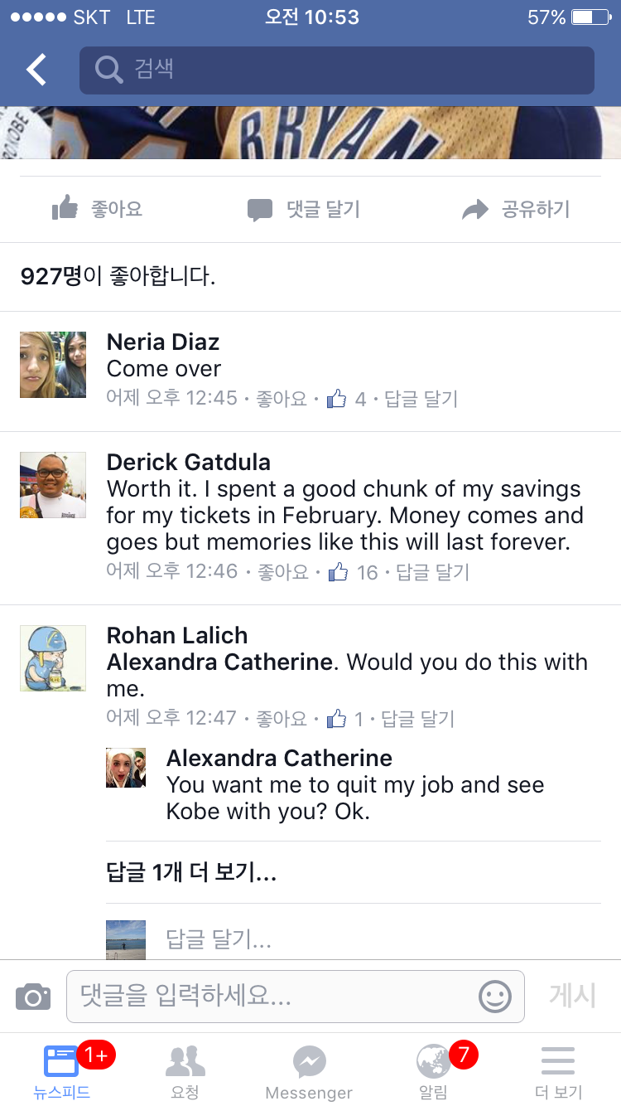Tap the 검색 search field

click(x=336, y=70)
